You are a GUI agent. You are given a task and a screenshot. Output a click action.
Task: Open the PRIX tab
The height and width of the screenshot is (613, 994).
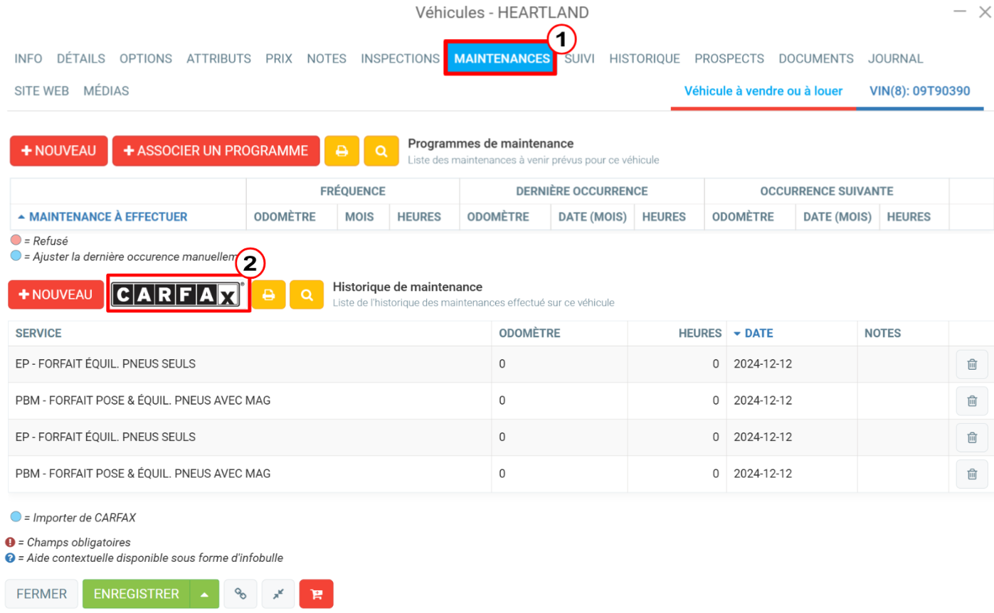coord(279,58)
